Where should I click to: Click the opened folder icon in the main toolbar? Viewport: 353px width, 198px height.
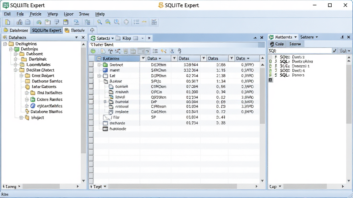point(48,22)
